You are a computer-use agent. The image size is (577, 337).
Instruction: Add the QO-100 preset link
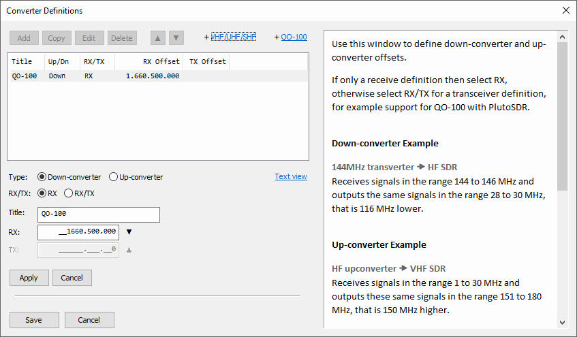click(294, 37)
